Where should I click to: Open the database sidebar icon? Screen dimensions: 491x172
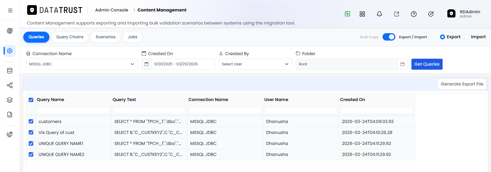(x=10, y=71)
